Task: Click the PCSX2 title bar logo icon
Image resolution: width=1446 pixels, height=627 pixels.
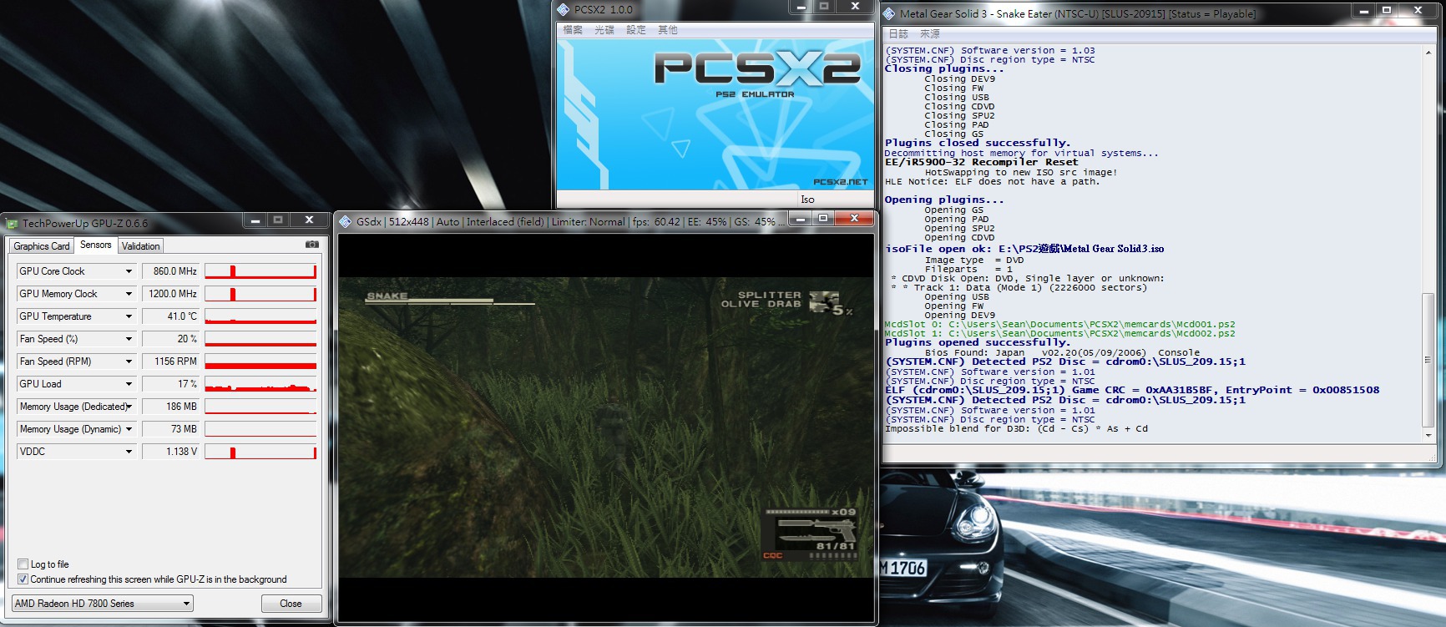Action: tap(564, 9)
